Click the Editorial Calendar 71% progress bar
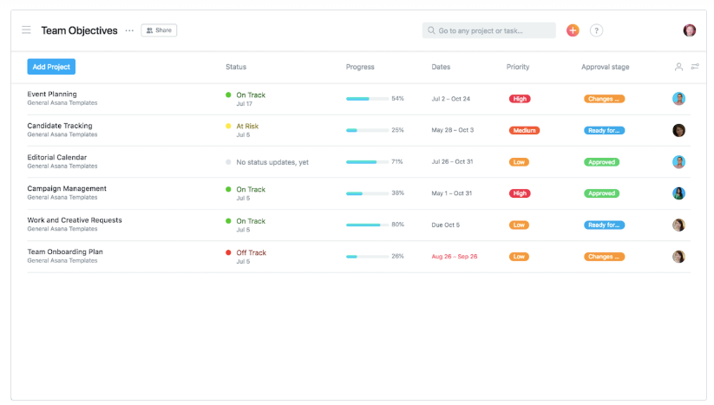 point(367,162)
